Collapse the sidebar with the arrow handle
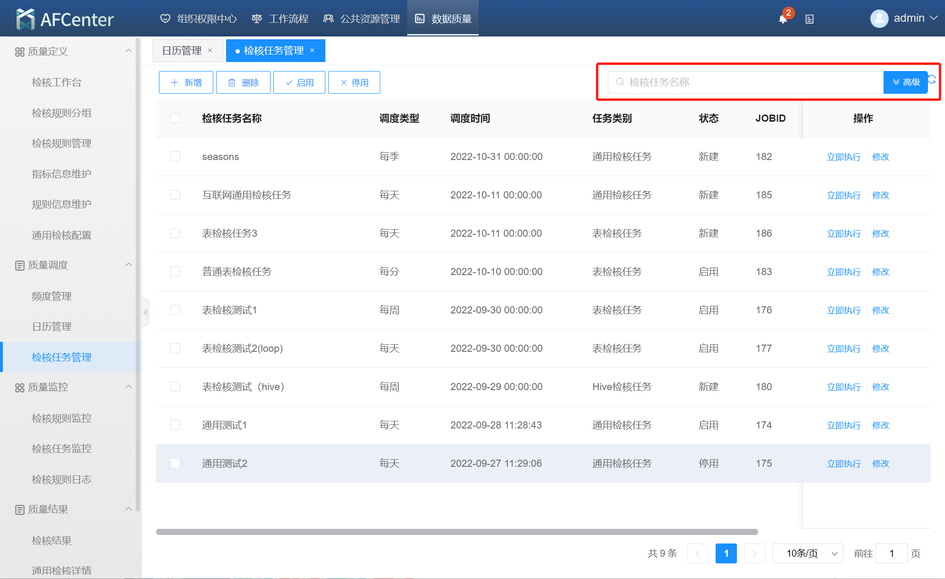The image size is (945, 579). pyautogui.click(x=145, y=312)
